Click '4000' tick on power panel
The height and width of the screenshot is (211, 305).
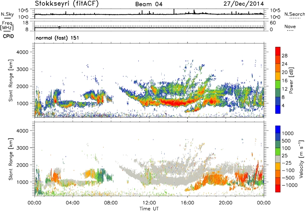point(22,52)
